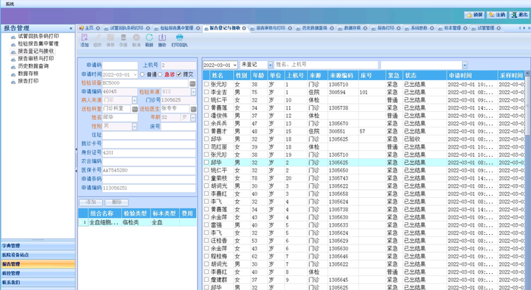The image size is (531, 290).
Task: Open the 检验来源 HIS dropdown
Action: (193, 92)
